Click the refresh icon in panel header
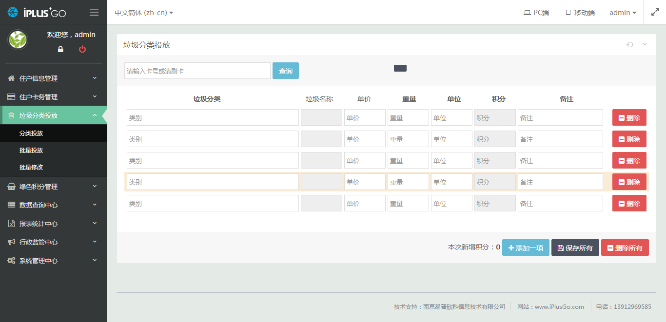This screenshot has width=666, height=322. pyautogui.click(x=630, y=45)
